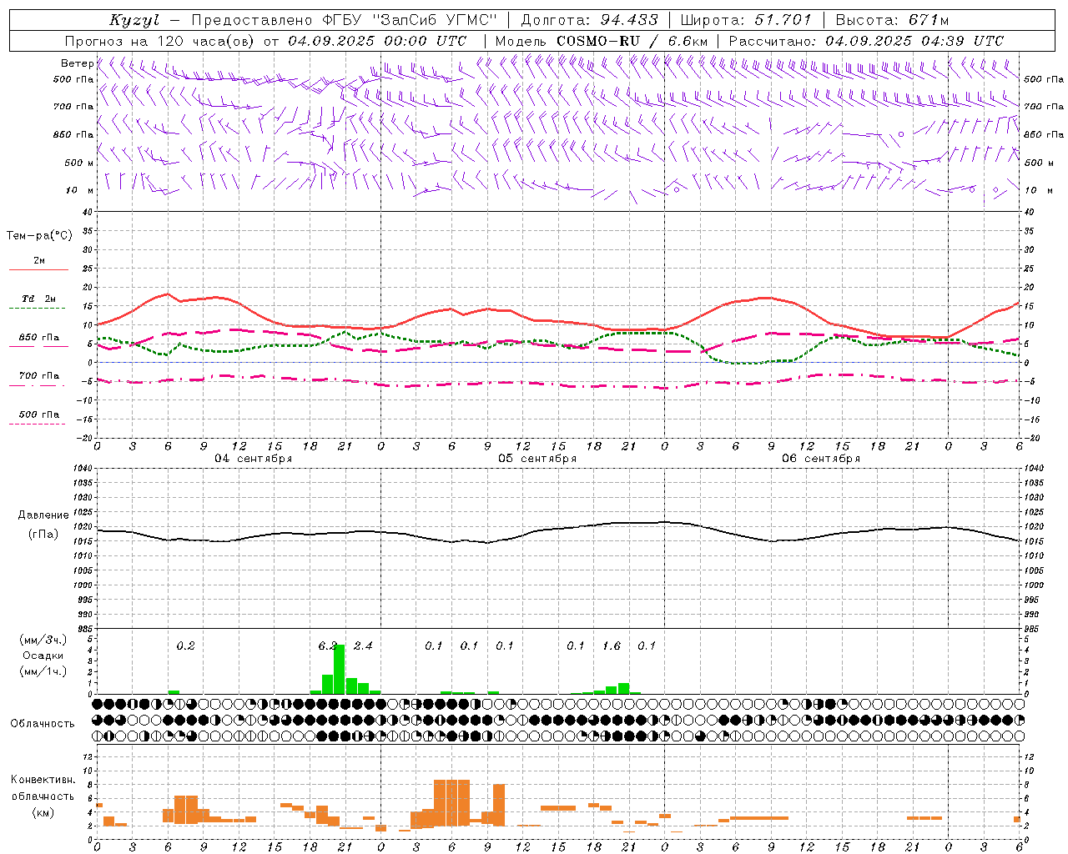Click the "Рассчитано: 04.09.2025 04:39 UTC" text
This screenshot has height=854, width=1068.
click(x=866, y=41)
